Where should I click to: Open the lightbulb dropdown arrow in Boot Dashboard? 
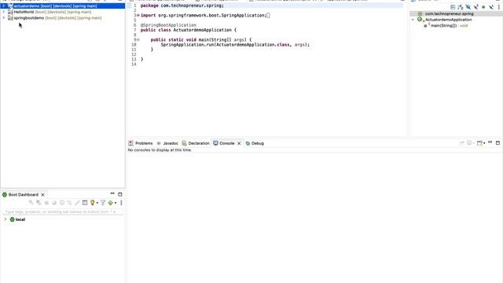pyautogui.click(x=97, y=203)
